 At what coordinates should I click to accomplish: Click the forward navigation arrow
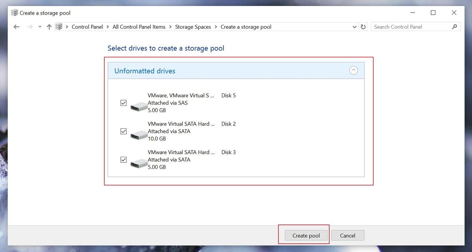pos(29,26)
